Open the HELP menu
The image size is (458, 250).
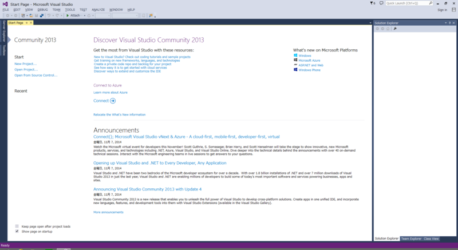pyautogui.click(x=131, y=10)
